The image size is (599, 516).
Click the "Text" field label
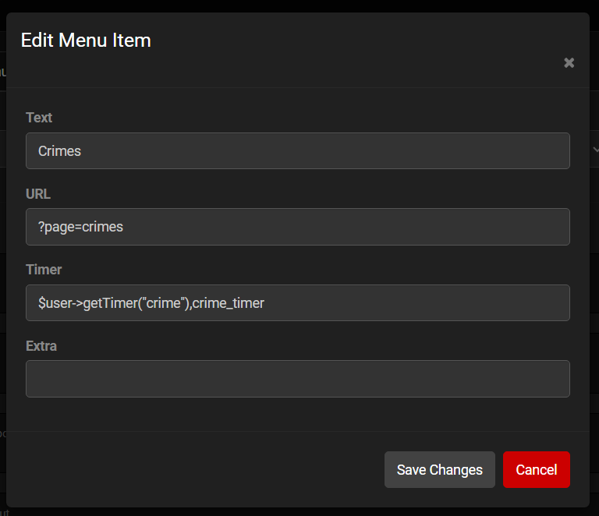(39, 118)
